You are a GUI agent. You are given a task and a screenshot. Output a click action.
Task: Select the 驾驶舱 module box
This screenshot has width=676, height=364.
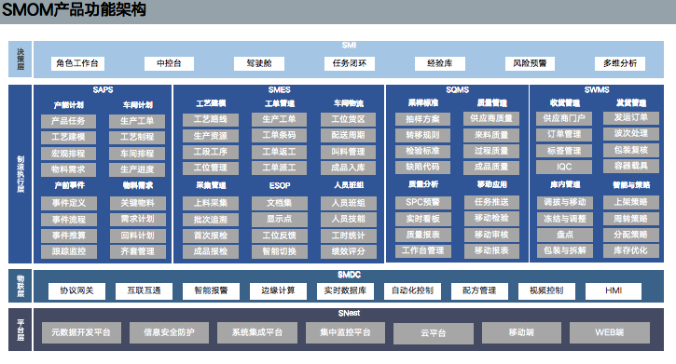tap(259, 63)
